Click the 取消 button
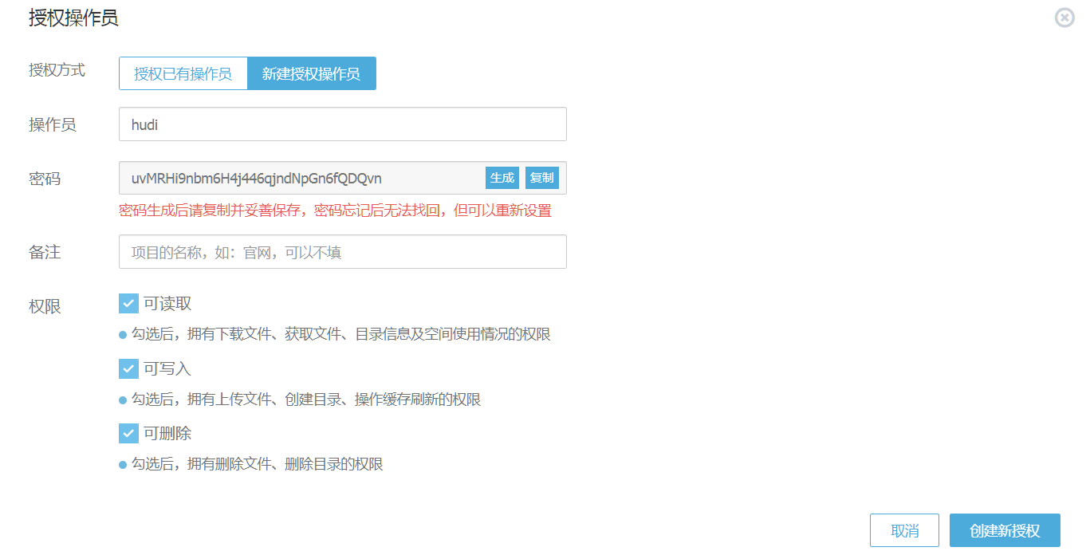The width and height of the screenshot is (1090, 559). pyautogui.click(x=904, y=531)
